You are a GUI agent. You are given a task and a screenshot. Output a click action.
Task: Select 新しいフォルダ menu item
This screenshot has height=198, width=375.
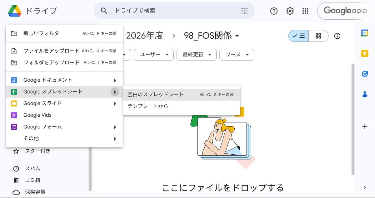click(x=64, y=33)
